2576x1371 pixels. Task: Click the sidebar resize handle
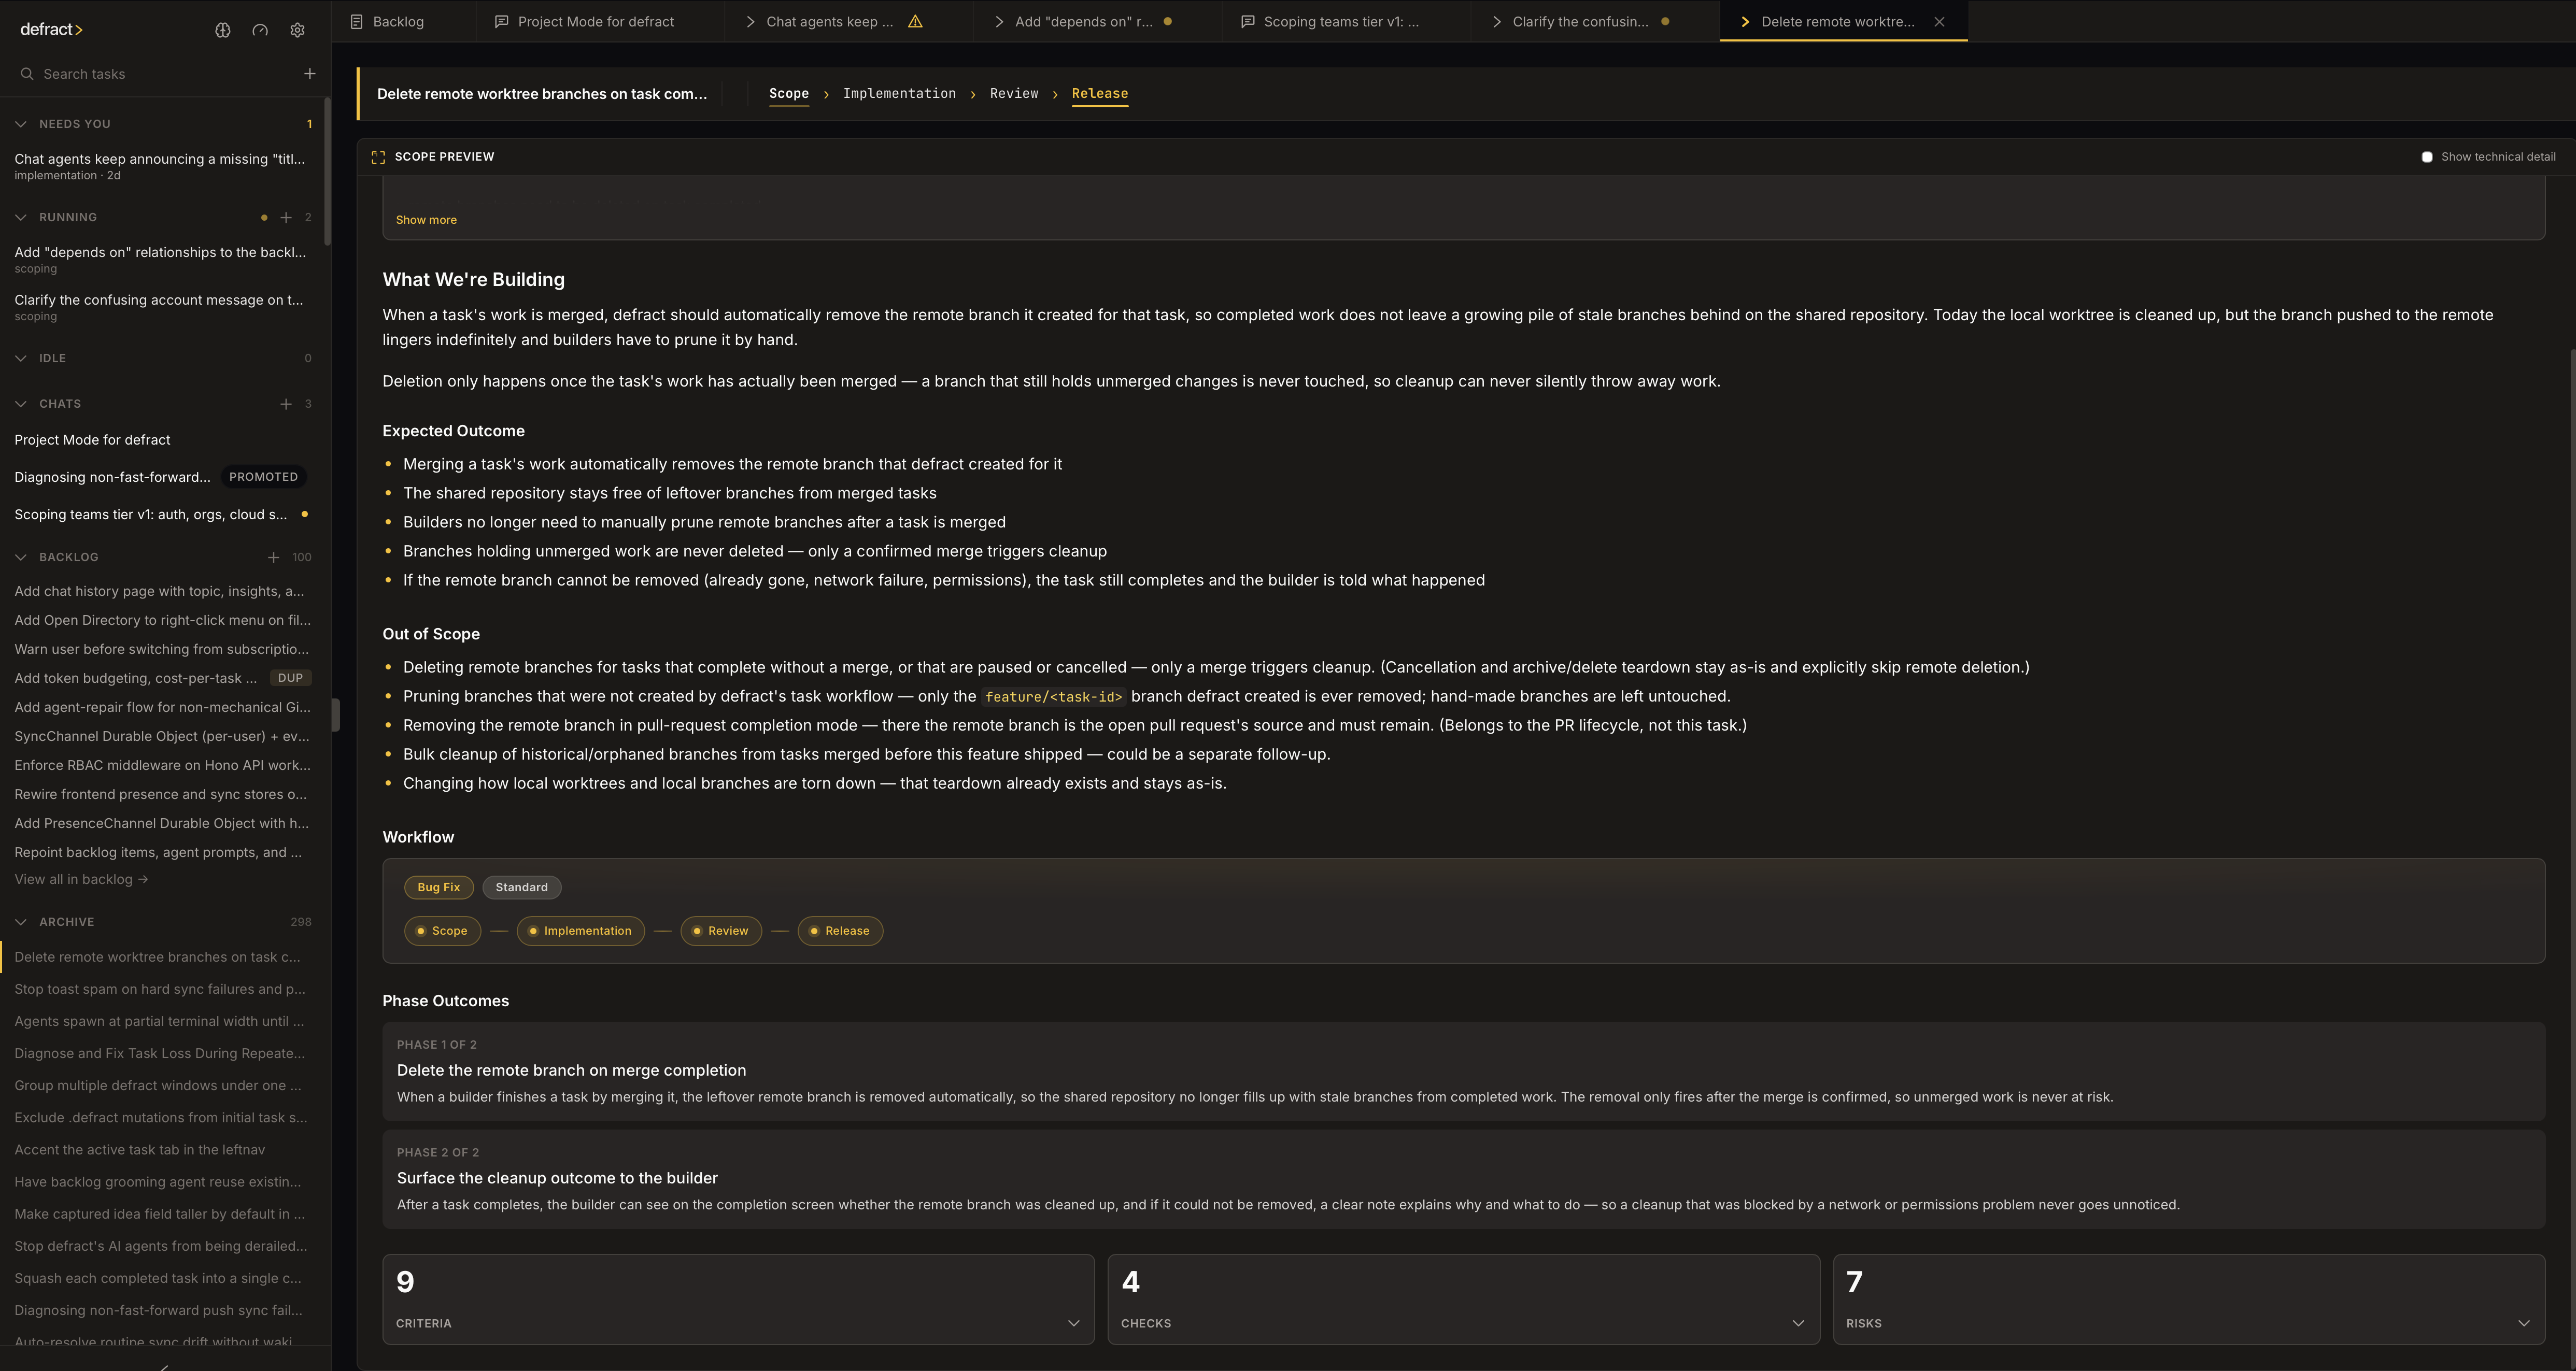(x=335, y=715)
